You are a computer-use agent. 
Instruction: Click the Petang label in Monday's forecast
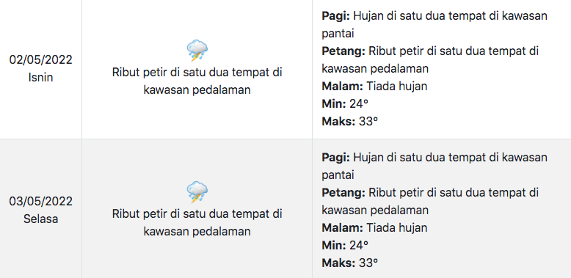coord(343,51)
